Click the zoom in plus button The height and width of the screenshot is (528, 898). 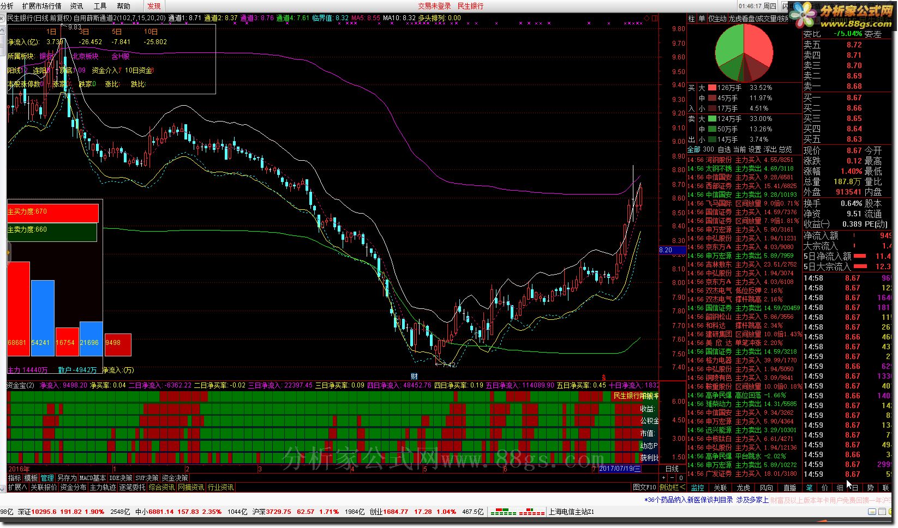tap(663, 478)
